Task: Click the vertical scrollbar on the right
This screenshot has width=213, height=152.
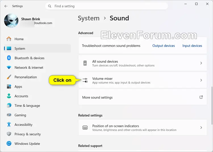Action: (x=212, y=106)
